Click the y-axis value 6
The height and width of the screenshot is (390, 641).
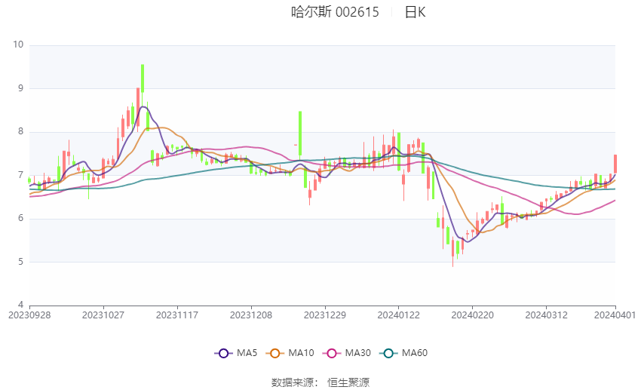pos(21,218)
